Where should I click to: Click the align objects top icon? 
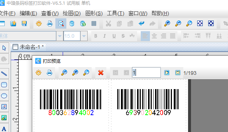[208, 36]
